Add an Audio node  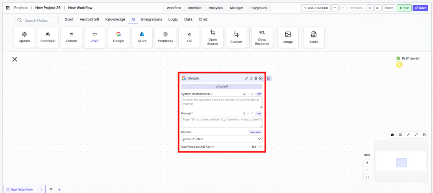(x=314, y=37)
